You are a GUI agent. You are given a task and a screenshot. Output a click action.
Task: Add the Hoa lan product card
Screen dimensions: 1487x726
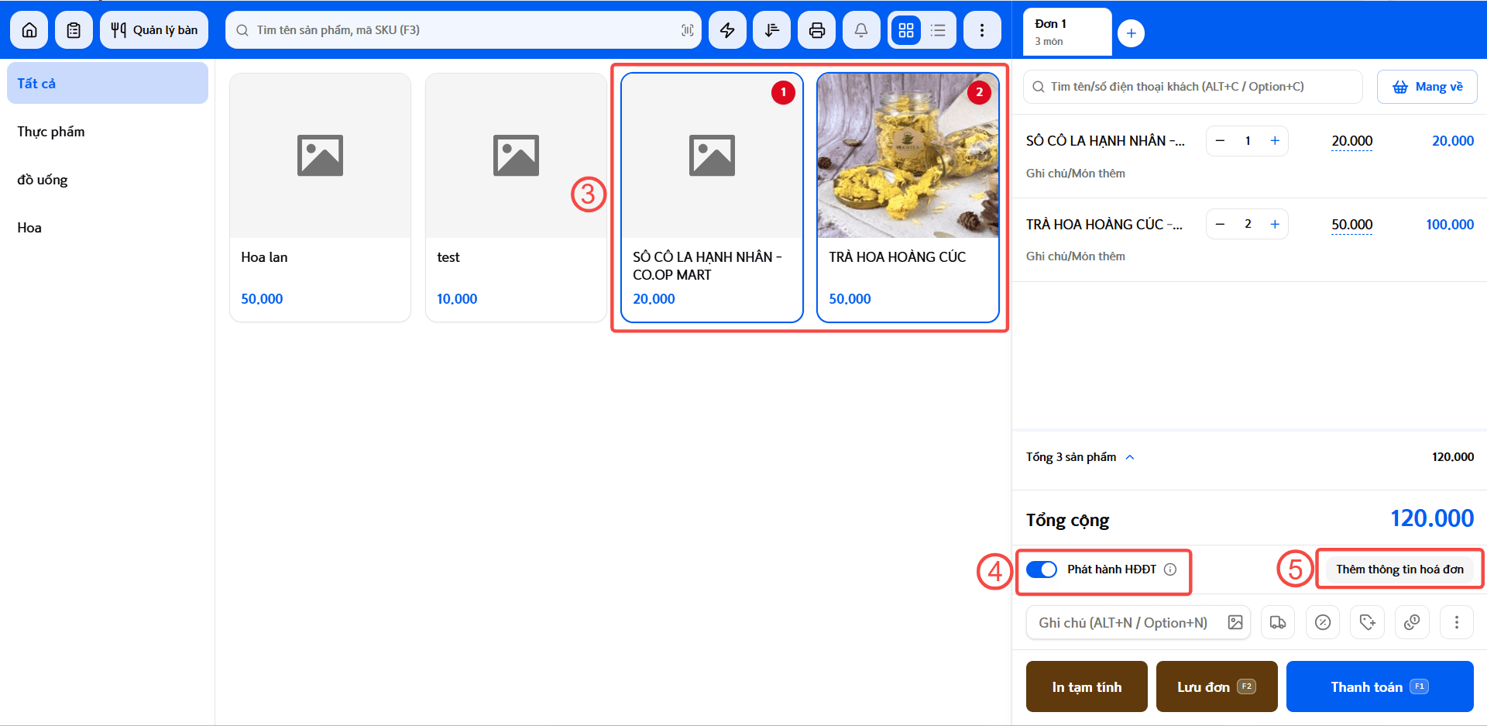tap(320, 198)
